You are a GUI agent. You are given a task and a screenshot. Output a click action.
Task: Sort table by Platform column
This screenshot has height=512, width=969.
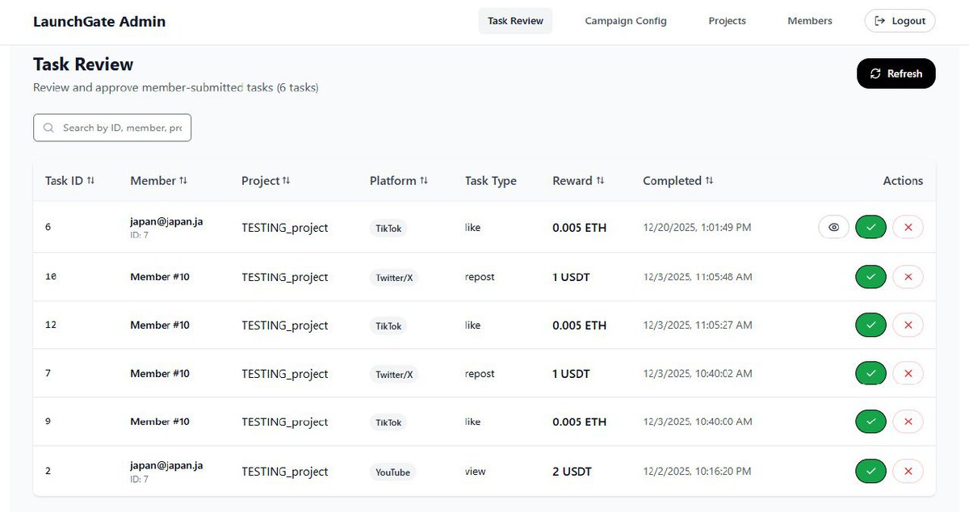click(399, 181)
